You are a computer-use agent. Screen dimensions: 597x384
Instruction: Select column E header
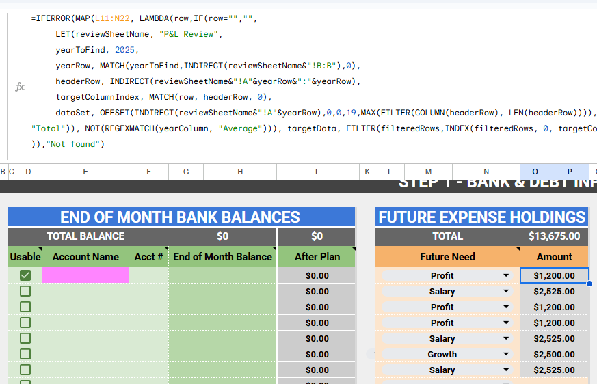click(x=85, y=172)
